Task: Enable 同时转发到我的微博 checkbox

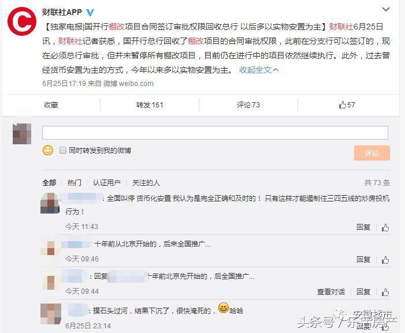Action: tap(63, 150)
